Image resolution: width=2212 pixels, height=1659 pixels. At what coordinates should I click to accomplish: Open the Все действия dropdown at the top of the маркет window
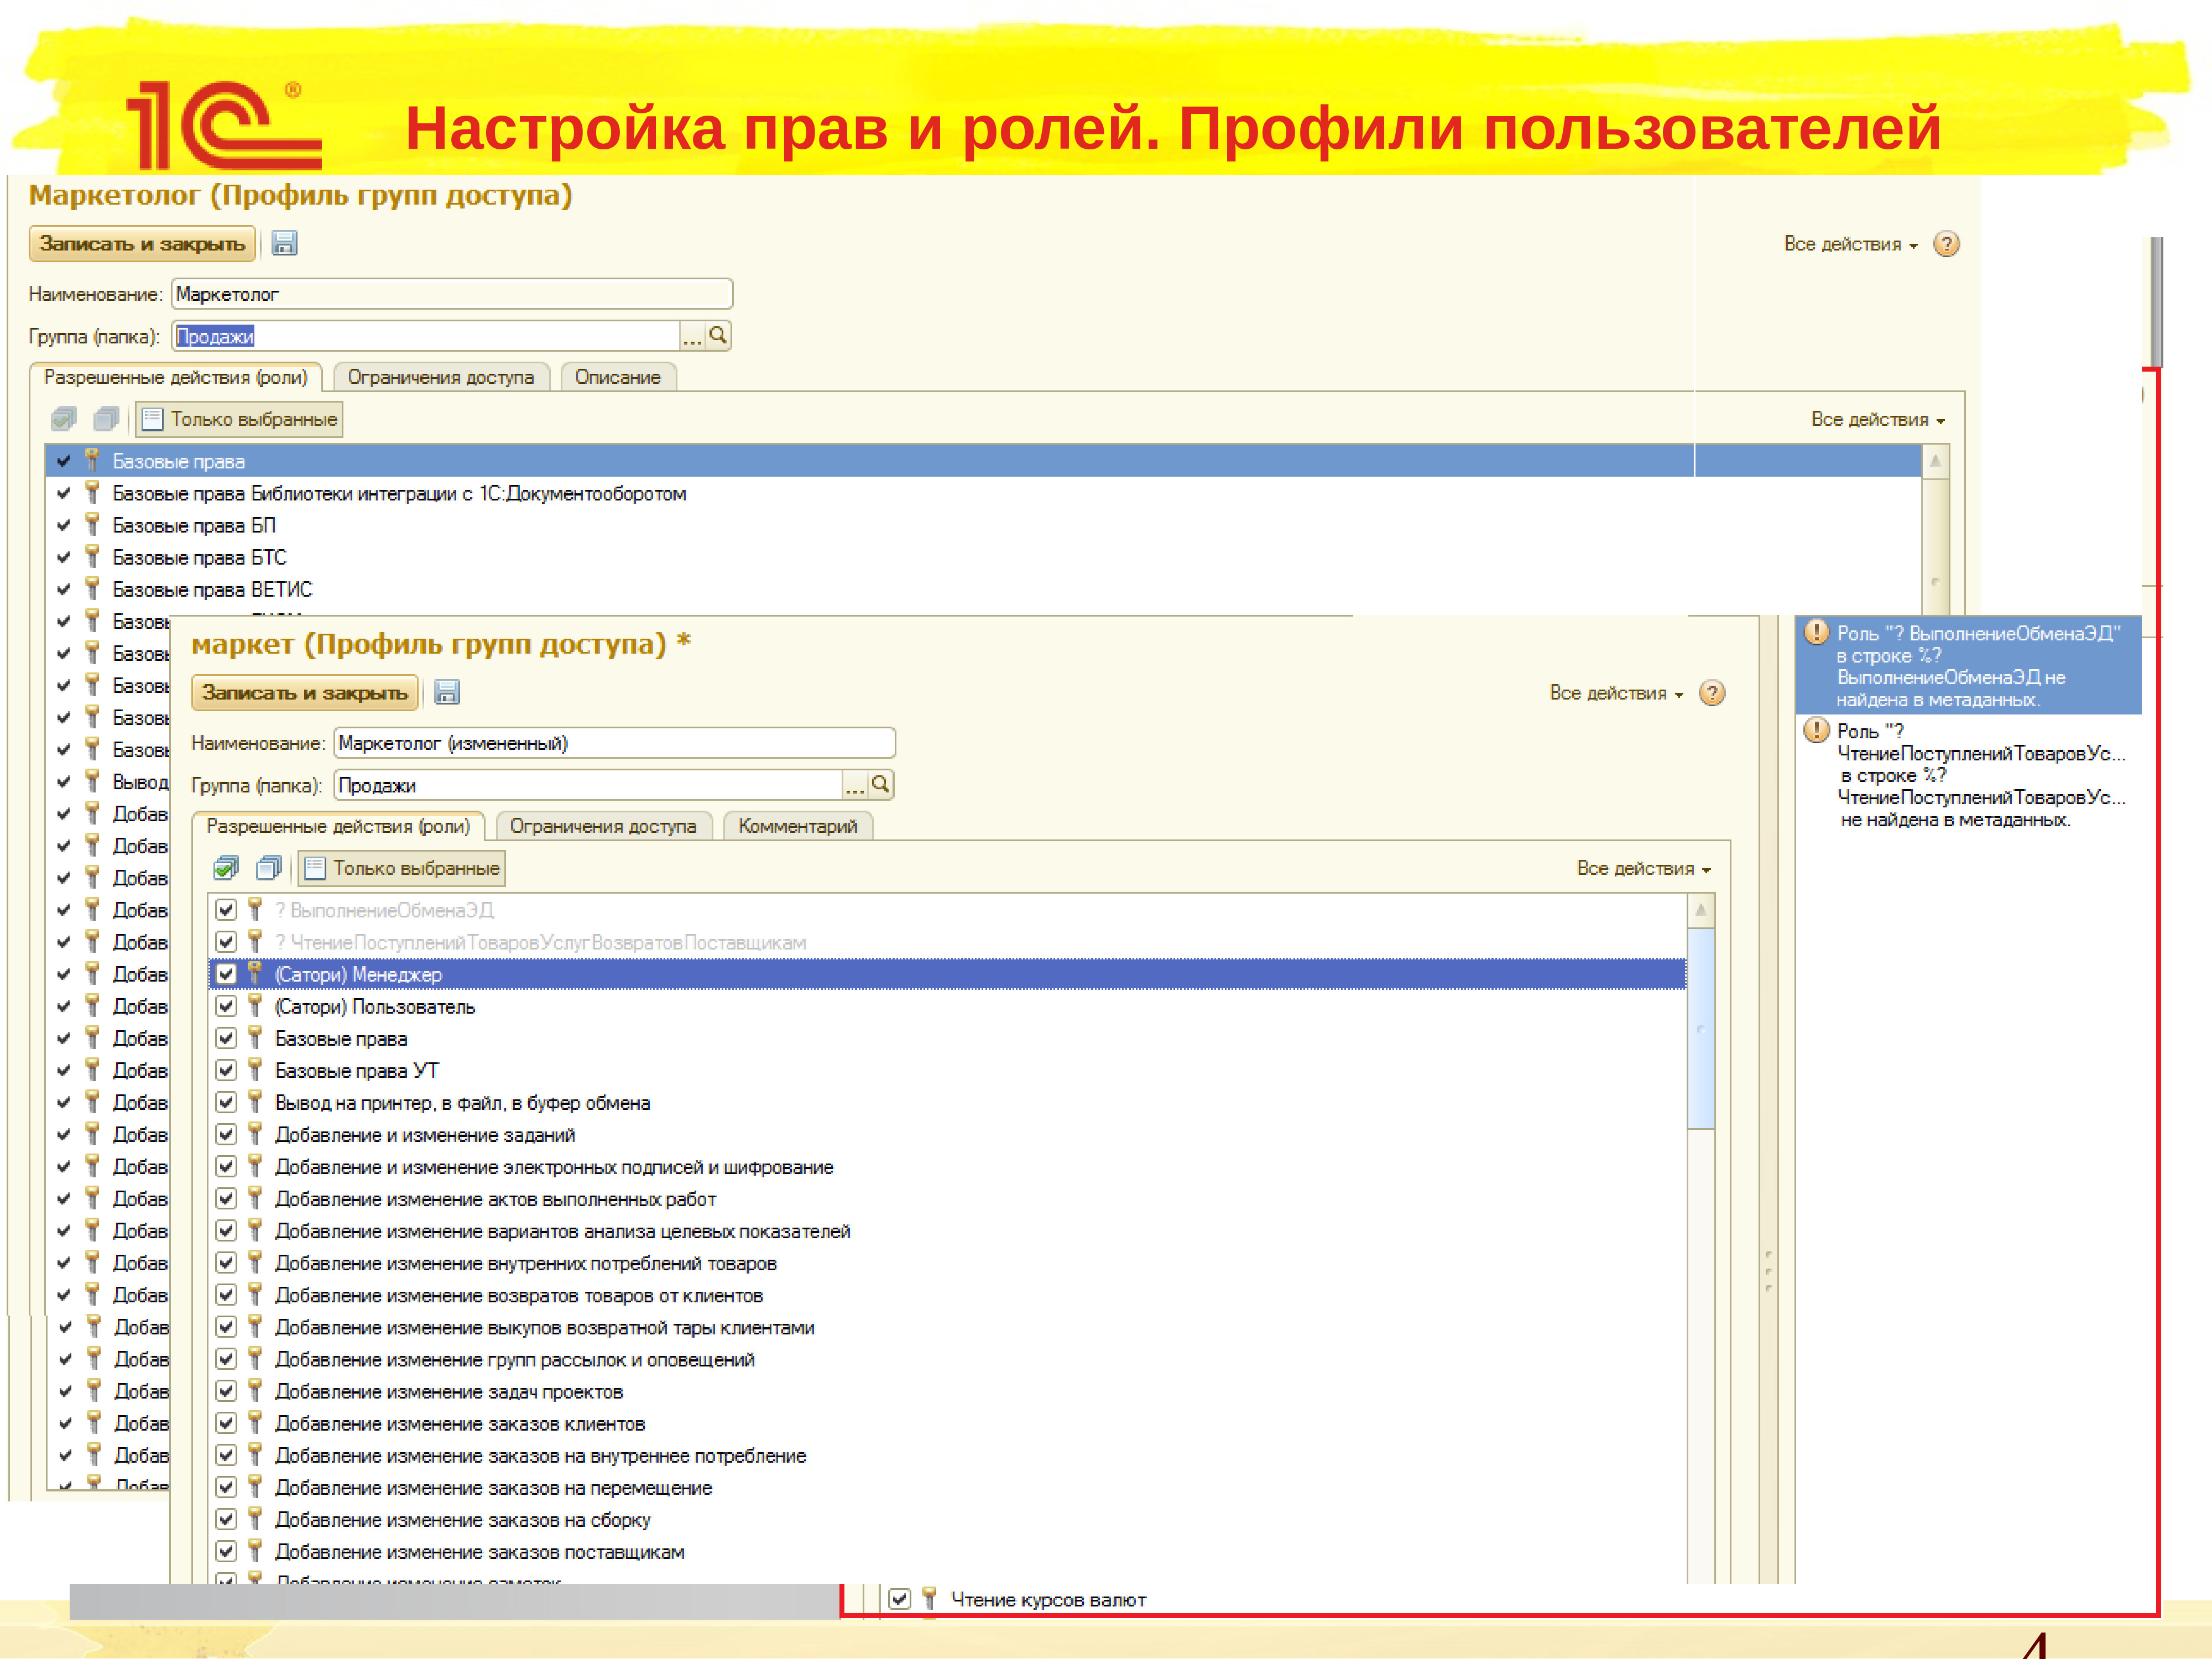tap(1615, 693)
